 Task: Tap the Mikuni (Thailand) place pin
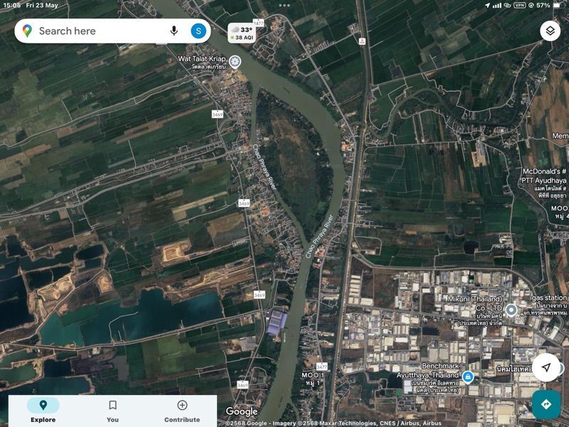tap(511, 309)
